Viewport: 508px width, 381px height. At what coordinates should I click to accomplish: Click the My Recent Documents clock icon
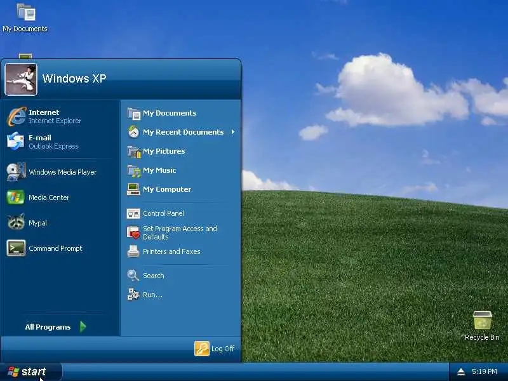tap(133, 132)
